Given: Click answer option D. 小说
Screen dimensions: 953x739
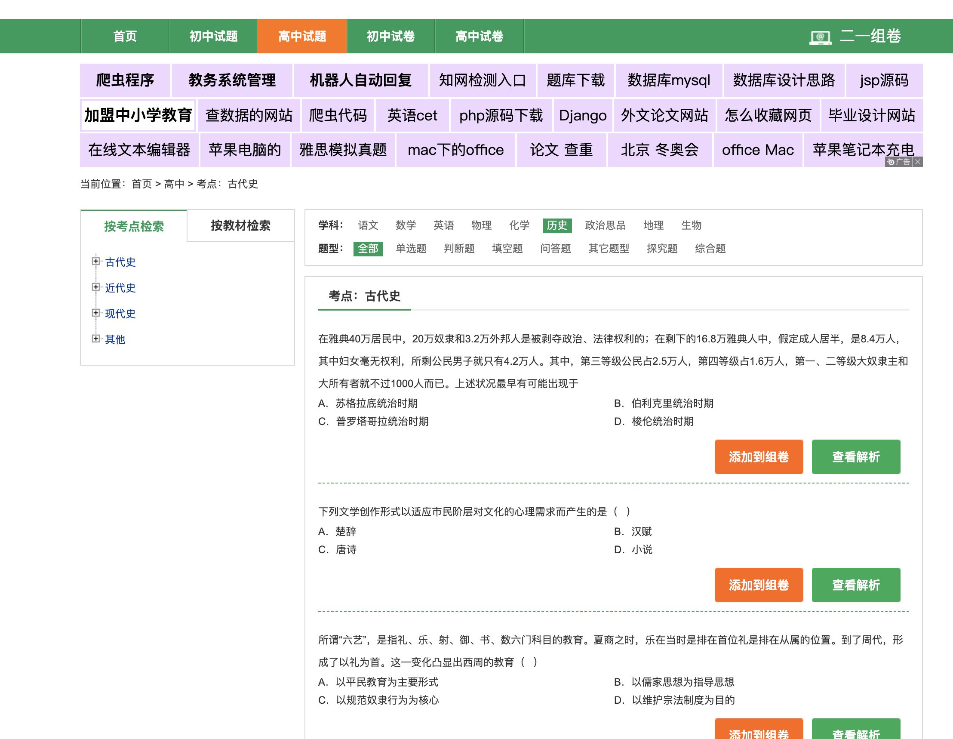Looking at the screenshot, I should click(633, 549).
